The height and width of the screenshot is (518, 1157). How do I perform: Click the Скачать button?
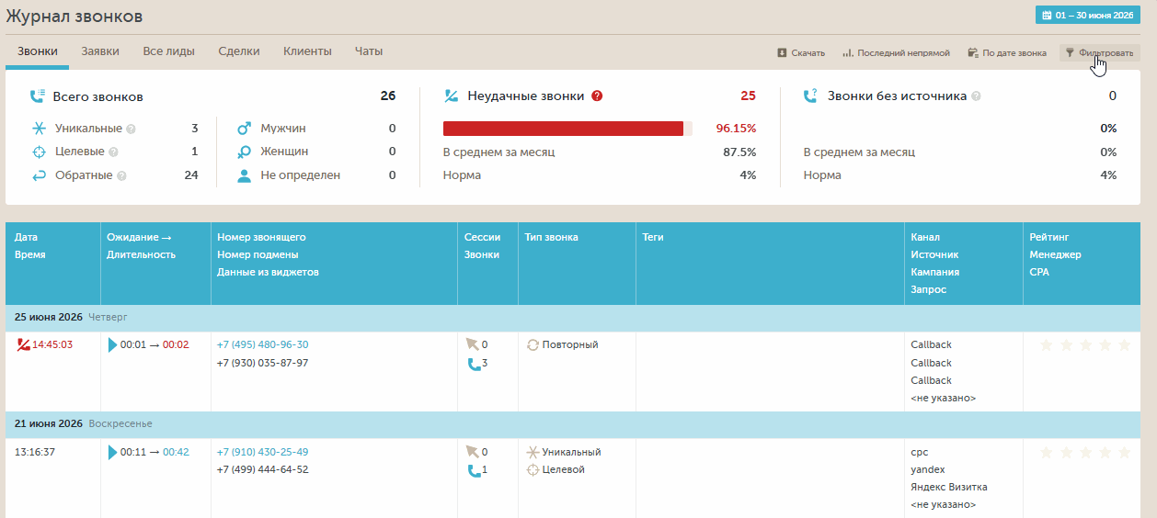click(801, 53)
